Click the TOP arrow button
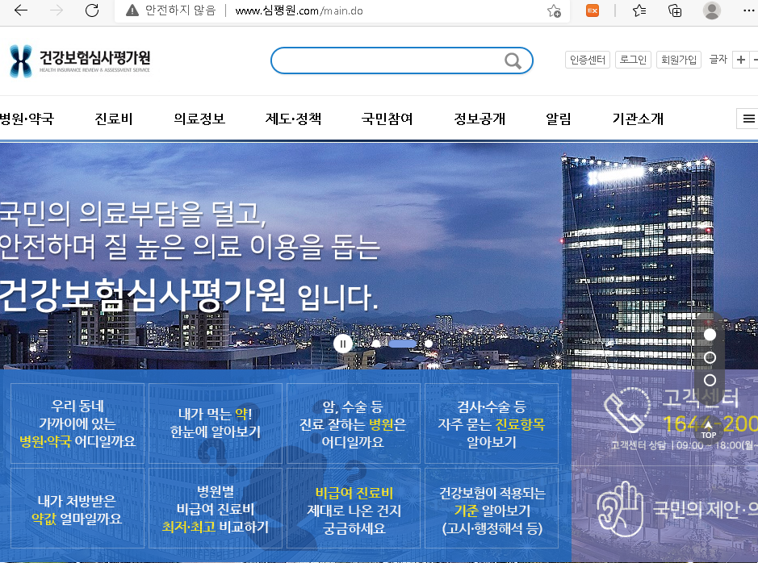This screenshot has height=563, width=758. click(x=709, y=429)
